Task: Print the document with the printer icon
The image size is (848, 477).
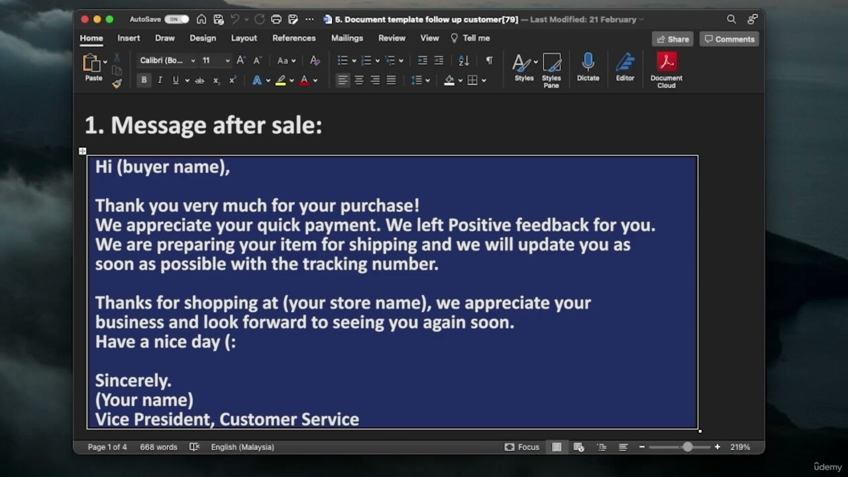Action: tap(276, 19)
